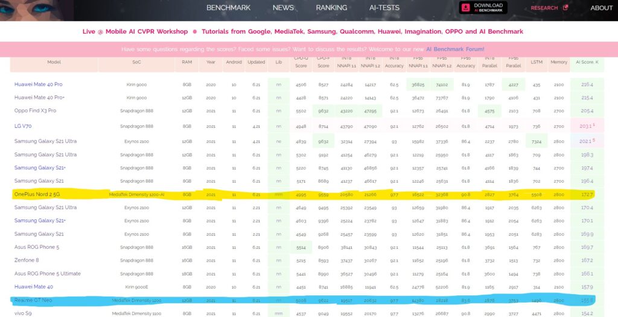The width and height of the screenshot is (618, 317).
Task: Open the Huawei Mate 40 Pro+ row name
Action: (39, 98)
